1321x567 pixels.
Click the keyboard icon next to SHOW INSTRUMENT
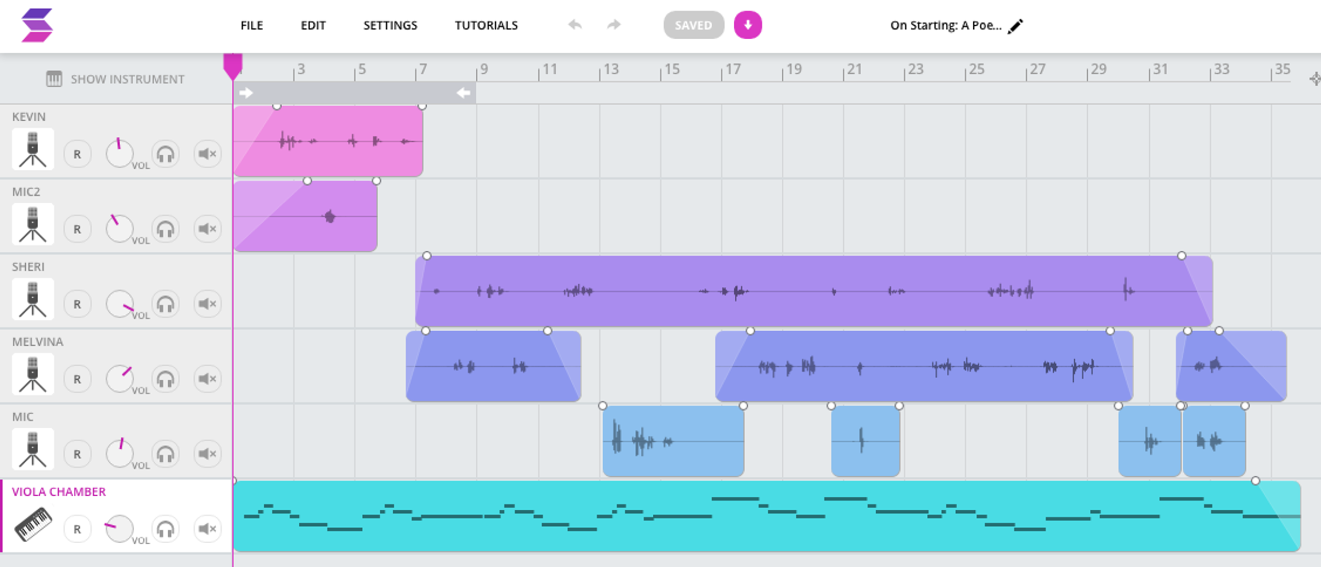[x=54, y=78]
